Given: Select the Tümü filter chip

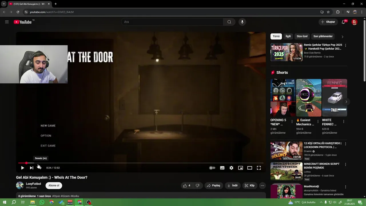Looking at the screenshot, I should click(276, 36).
